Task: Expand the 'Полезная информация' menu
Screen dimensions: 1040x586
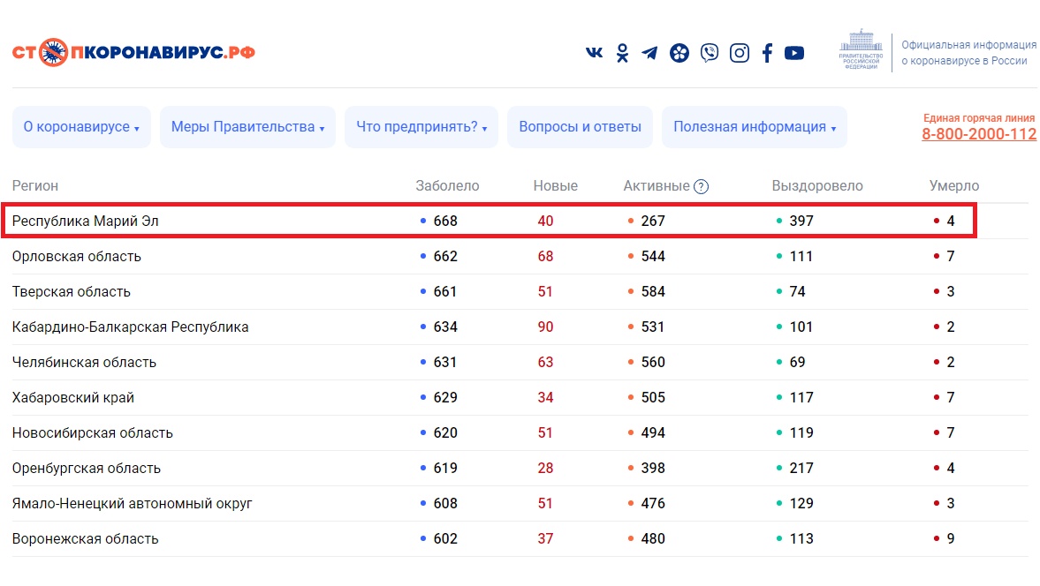Action: pos(754,127)
